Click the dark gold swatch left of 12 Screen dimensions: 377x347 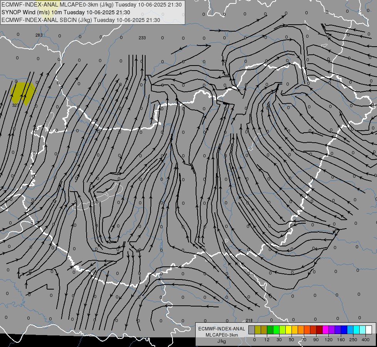tap(264, 330)
